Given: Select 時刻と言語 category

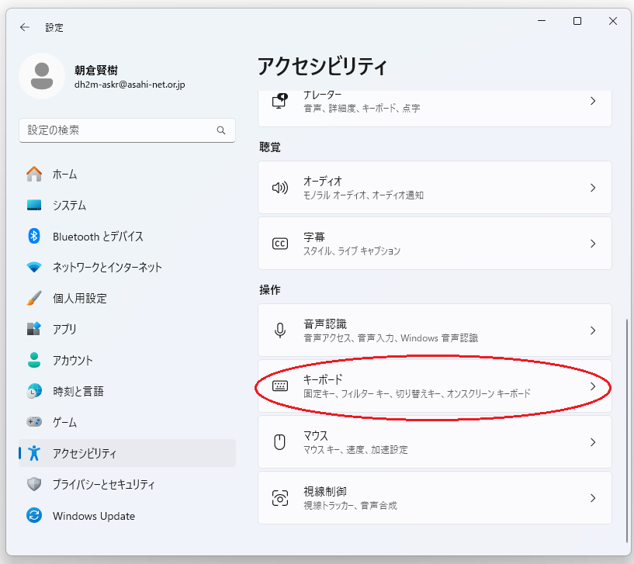Looking at the screenshot, I should pos(127,391).
